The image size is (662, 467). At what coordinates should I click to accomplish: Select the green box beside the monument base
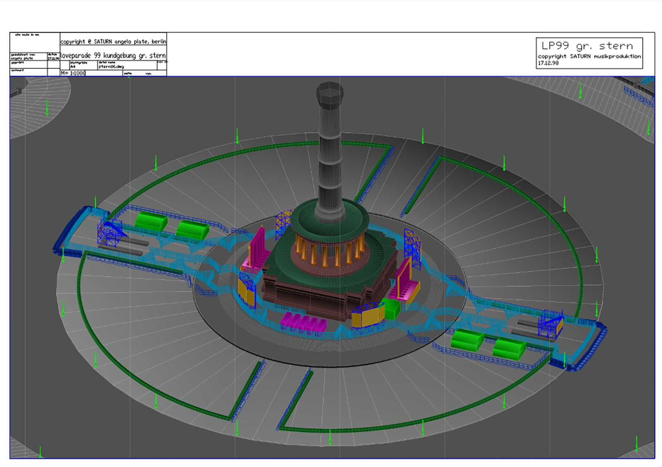tap(391, 309)
